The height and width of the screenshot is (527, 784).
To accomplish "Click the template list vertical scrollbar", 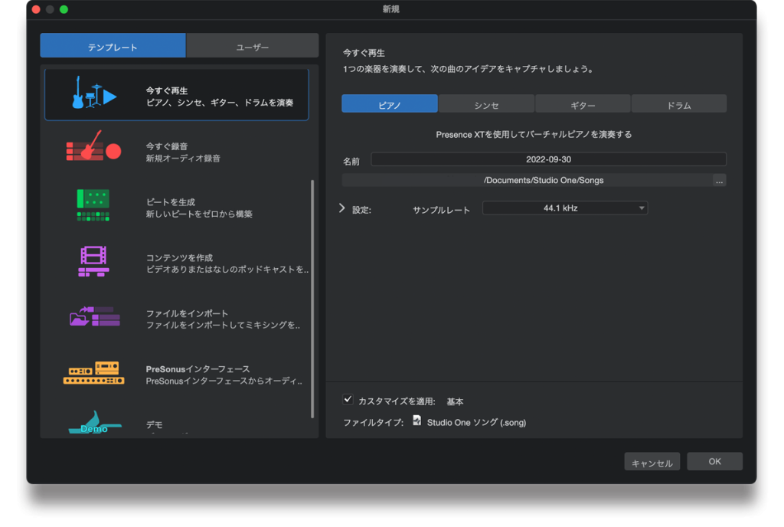I will 312,299.
